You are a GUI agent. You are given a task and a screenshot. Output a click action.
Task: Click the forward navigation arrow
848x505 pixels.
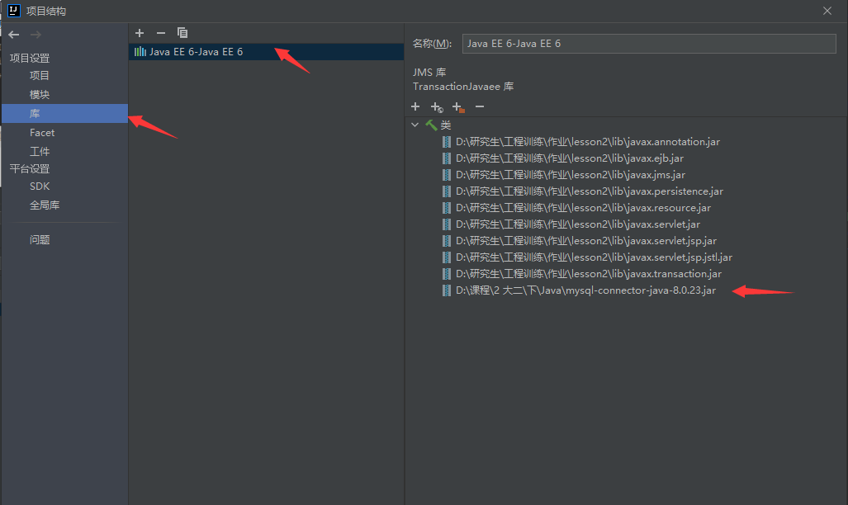click(x=36, y=35)
